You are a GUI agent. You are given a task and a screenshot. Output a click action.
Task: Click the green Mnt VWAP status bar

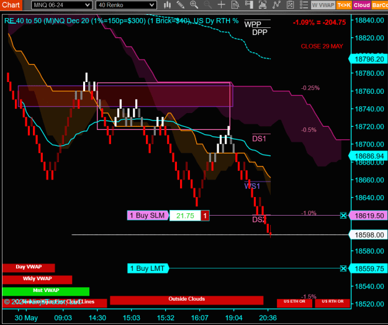coord(46,291)
